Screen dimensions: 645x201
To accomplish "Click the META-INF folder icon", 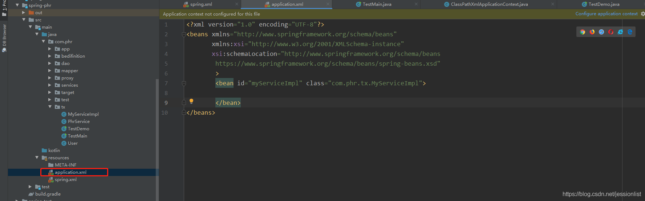I will coord(51,165).
